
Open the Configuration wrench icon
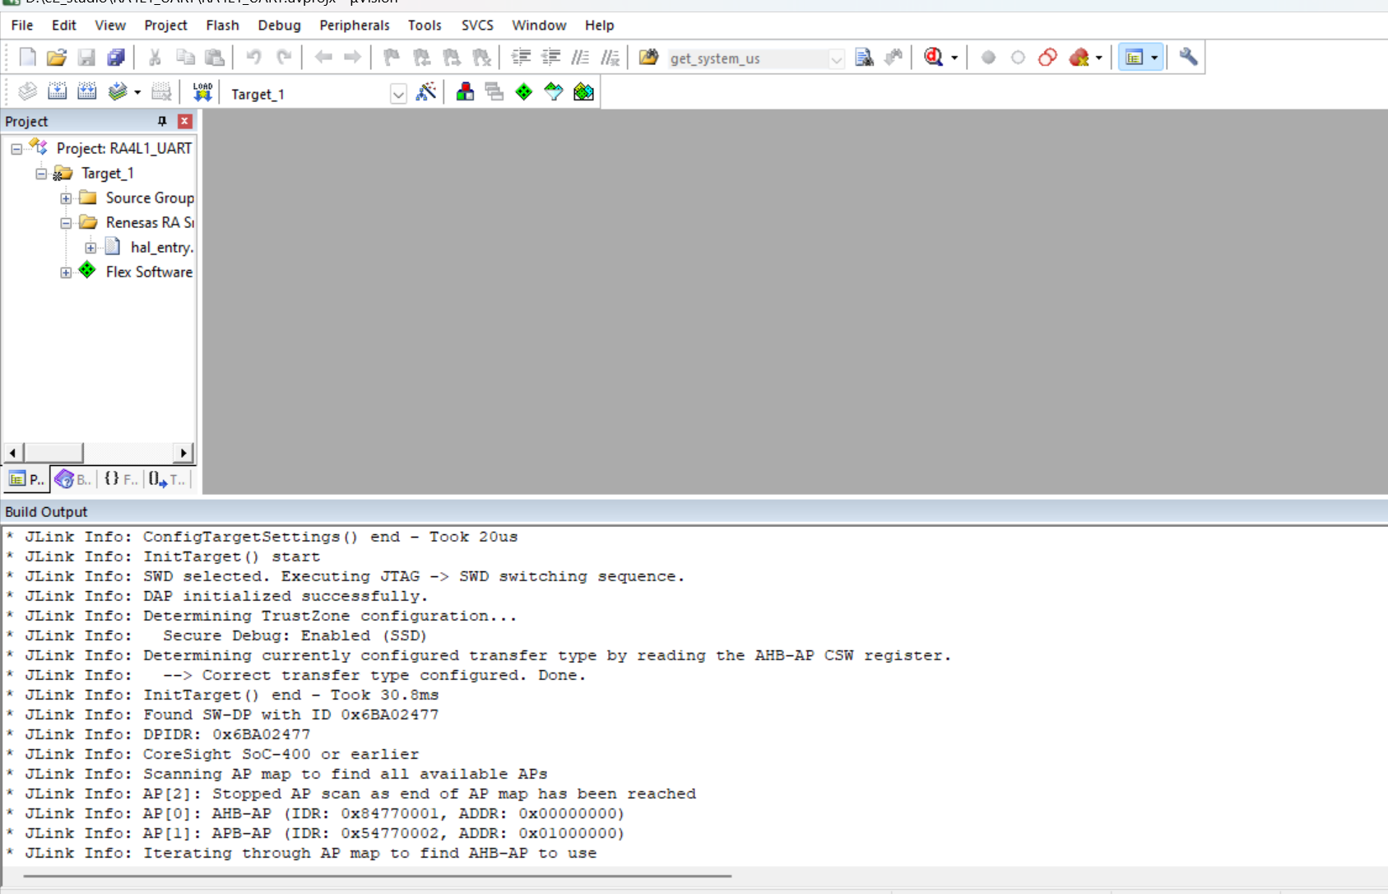[x=1188, y=58]
